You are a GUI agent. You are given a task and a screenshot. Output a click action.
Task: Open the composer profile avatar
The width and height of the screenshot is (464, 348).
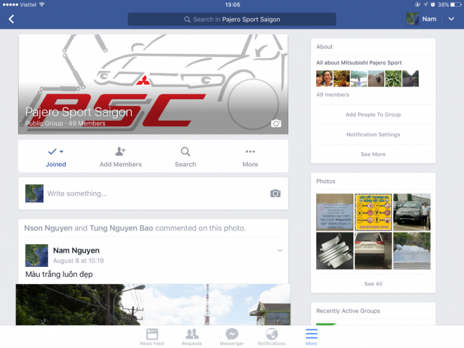(34, 193)
